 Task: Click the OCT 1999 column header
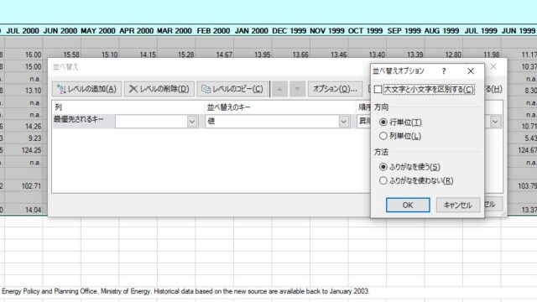pos(365,31)
